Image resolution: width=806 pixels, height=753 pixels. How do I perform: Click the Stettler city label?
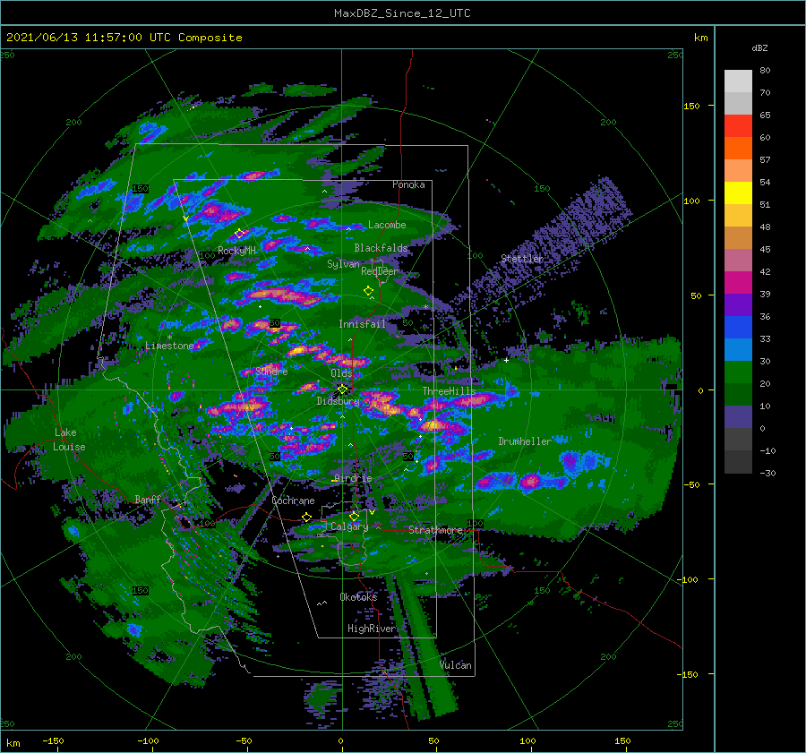tap(522, 259)
